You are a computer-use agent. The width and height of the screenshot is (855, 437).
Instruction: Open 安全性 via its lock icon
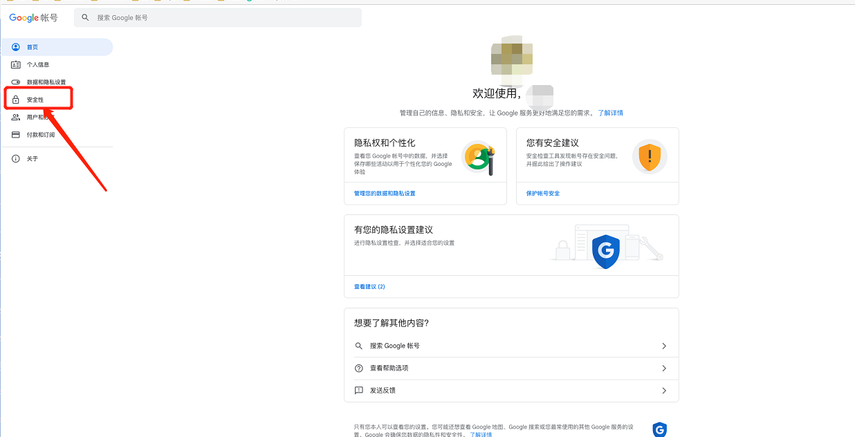coord(16,100)
